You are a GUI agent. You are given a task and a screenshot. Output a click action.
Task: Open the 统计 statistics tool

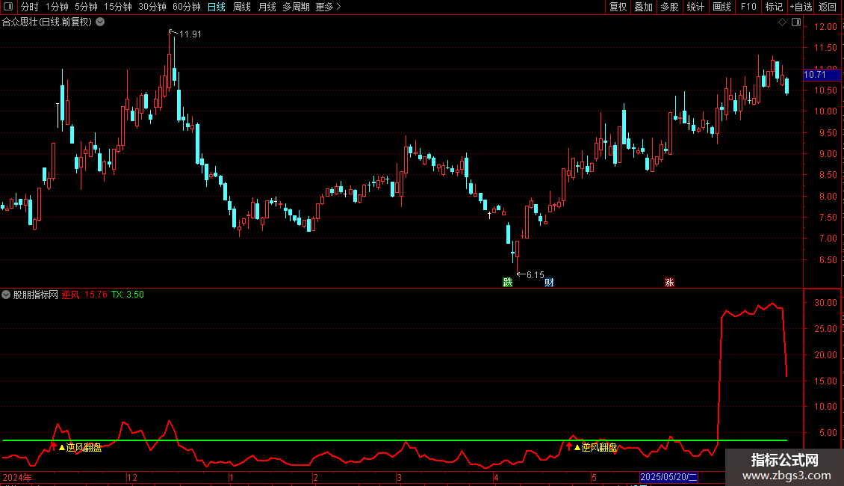click(x=695, y=7)
